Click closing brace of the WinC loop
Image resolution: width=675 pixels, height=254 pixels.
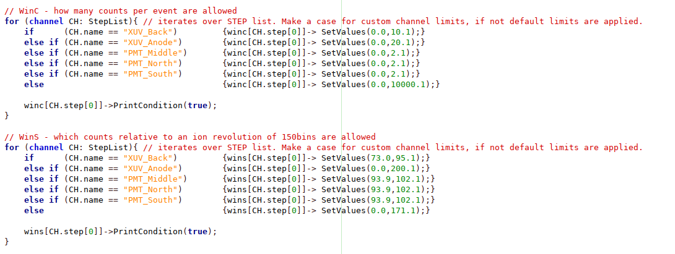[x=7, y=116]
